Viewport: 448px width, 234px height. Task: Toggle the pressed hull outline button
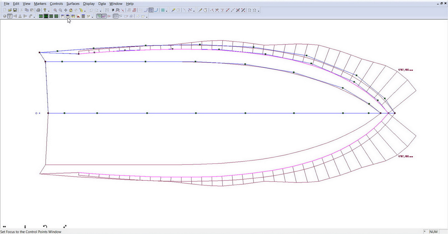click(x=116, y=16)
